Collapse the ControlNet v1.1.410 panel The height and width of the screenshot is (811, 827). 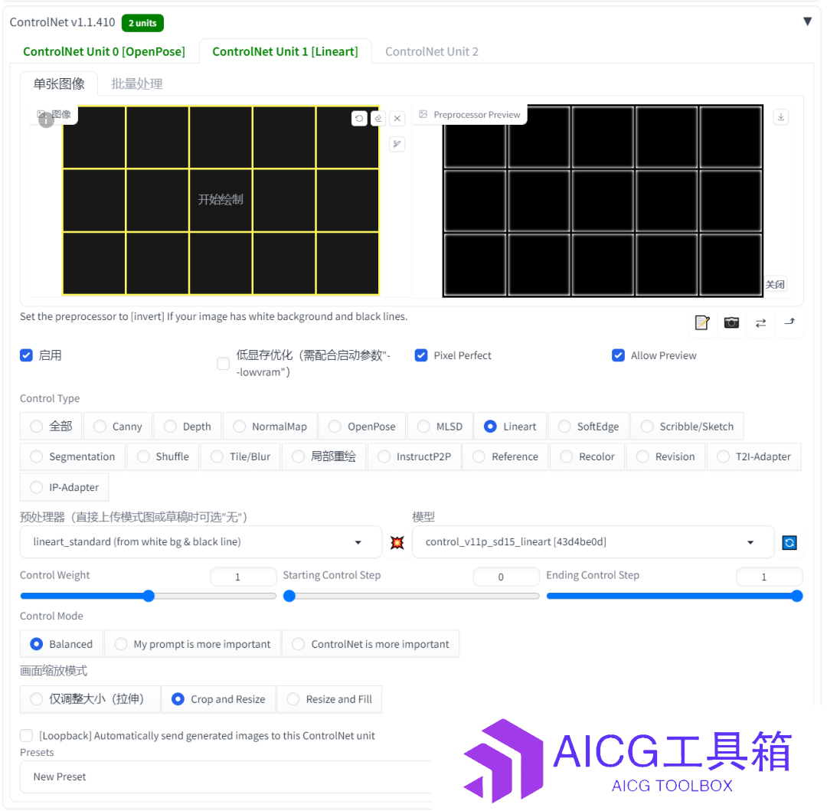click(807, 21)
